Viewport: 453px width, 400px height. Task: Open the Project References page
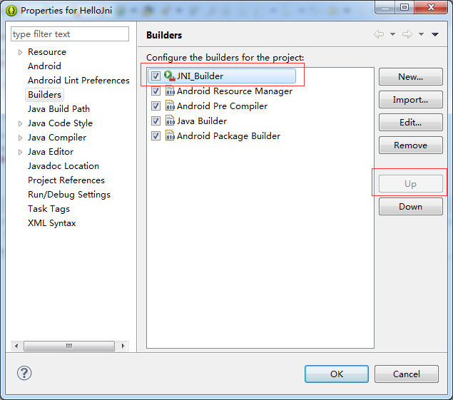(66, 180)
